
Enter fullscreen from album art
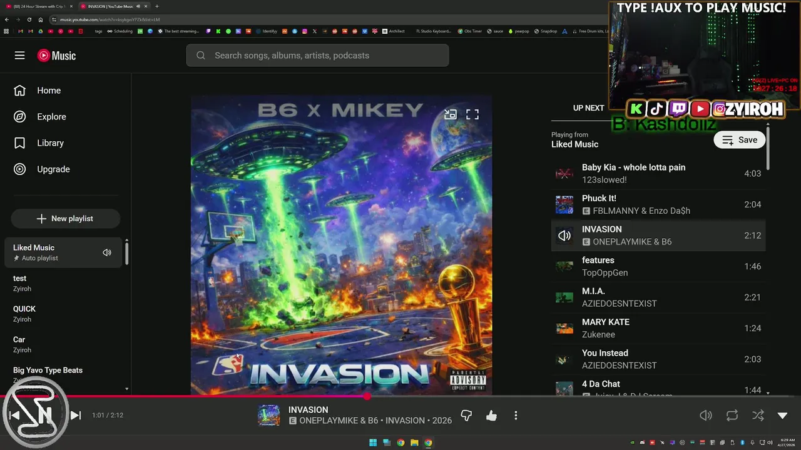(x=472, y=114)
